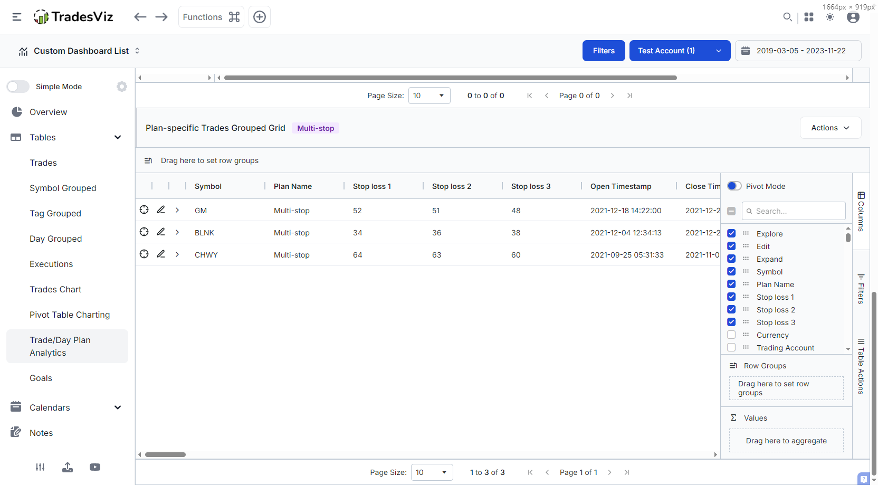Click edit pencil for BLNK row
878x485 pixels.
161,232
